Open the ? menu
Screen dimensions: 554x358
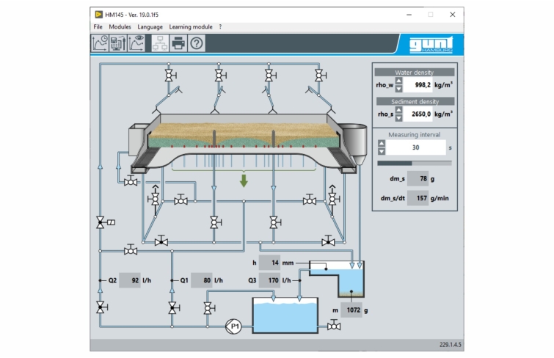click(x=220, y=27)
